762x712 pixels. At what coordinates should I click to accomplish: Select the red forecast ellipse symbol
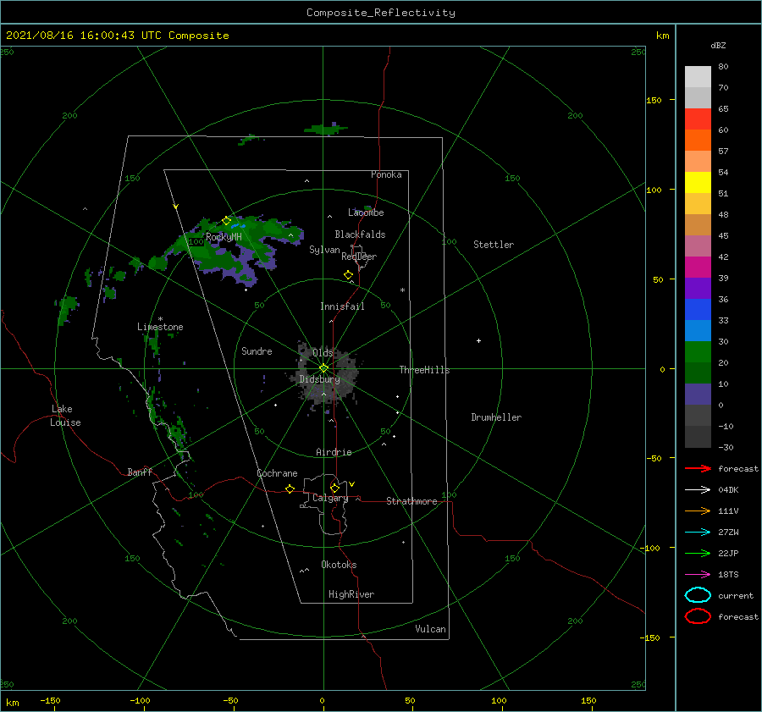tap(698, 616)
